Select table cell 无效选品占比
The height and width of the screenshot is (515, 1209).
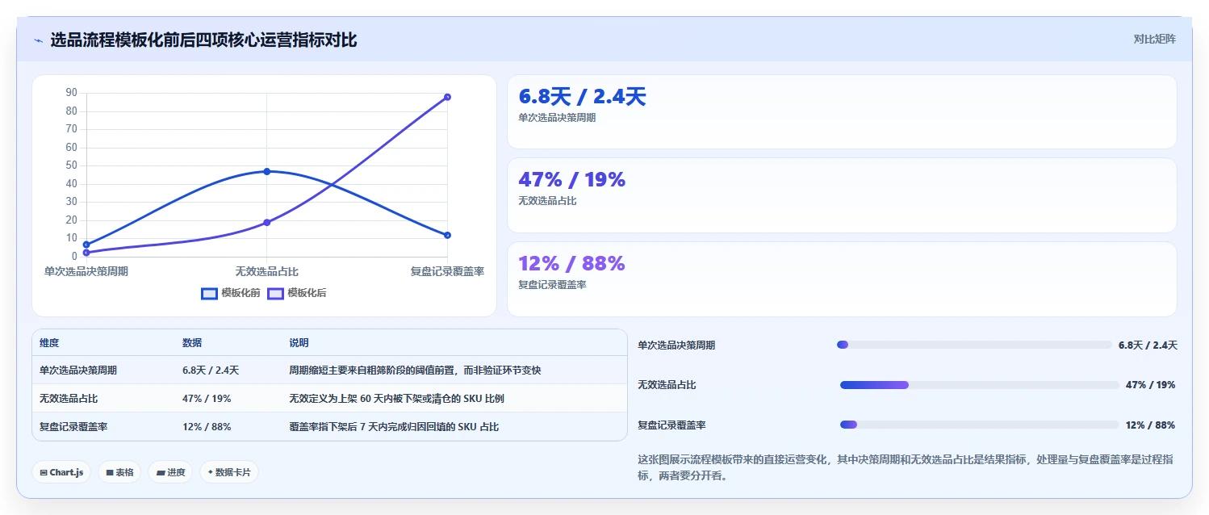69,399
